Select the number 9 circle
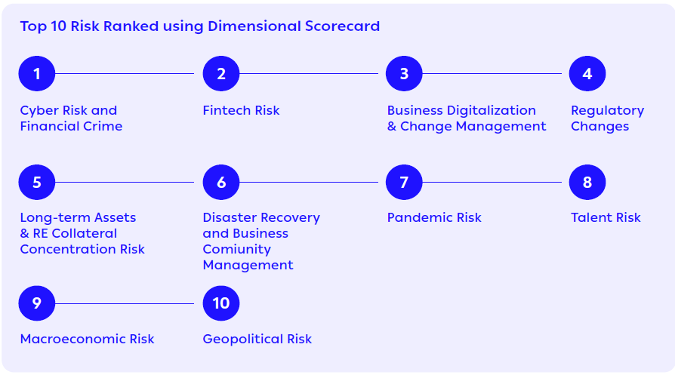 tap(37, 303)
